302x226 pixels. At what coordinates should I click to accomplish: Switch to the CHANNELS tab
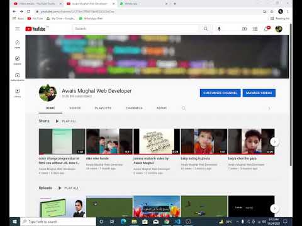click(x=134, y=108)
